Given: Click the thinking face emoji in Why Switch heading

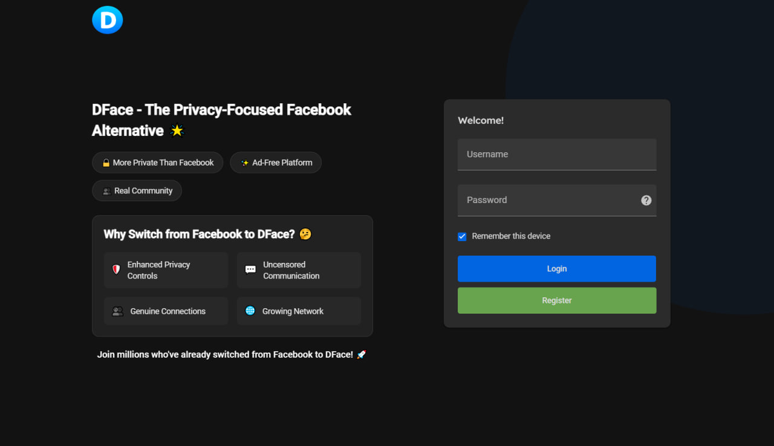Looking at the screenshot, I should coord(305,234).
